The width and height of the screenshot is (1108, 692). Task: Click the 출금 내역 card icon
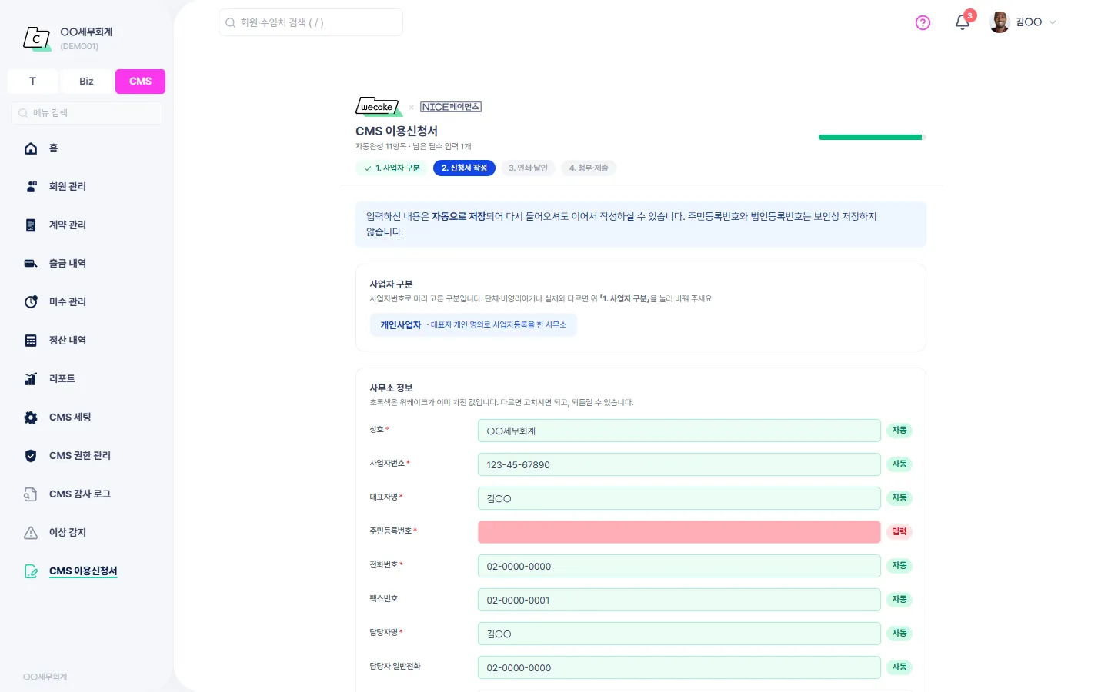pyautogui.click(x=31, y=264)
